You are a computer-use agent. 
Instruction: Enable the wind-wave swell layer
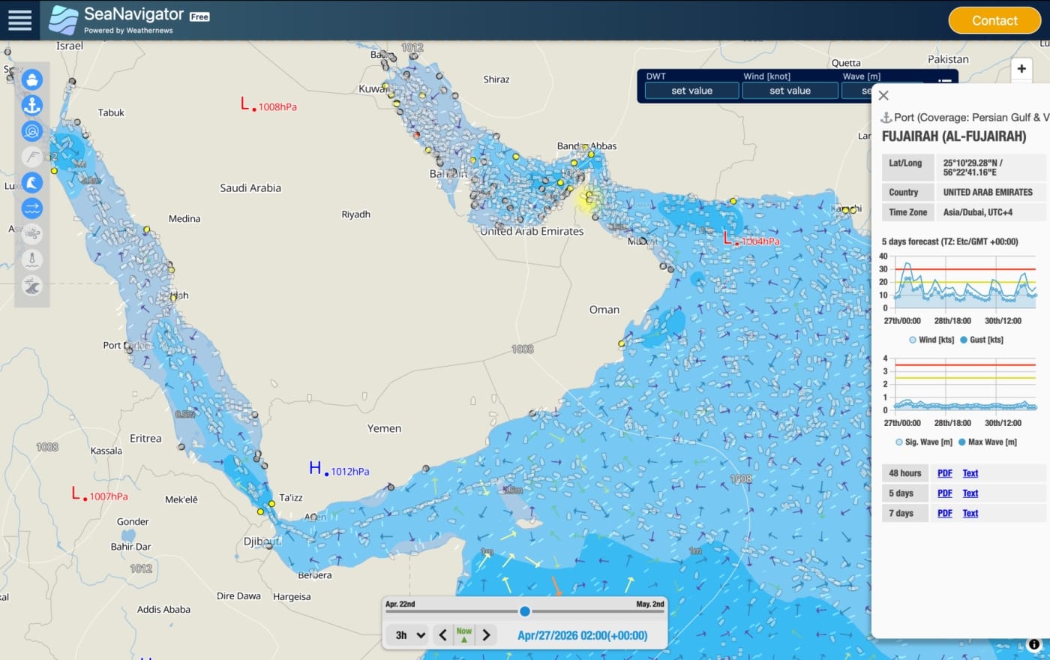pyautogui.click(x=31, y=286)
